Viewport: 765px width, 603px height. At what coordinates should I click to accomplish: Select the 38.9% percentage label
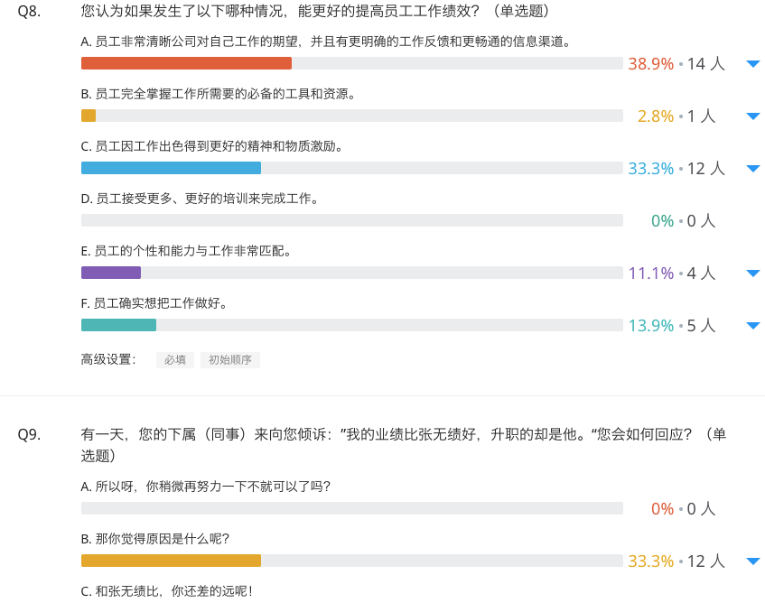(x=651, y=64)
